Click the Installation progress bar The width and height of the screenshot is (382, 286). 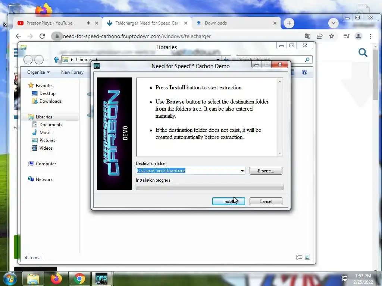[x=210, y=187]
